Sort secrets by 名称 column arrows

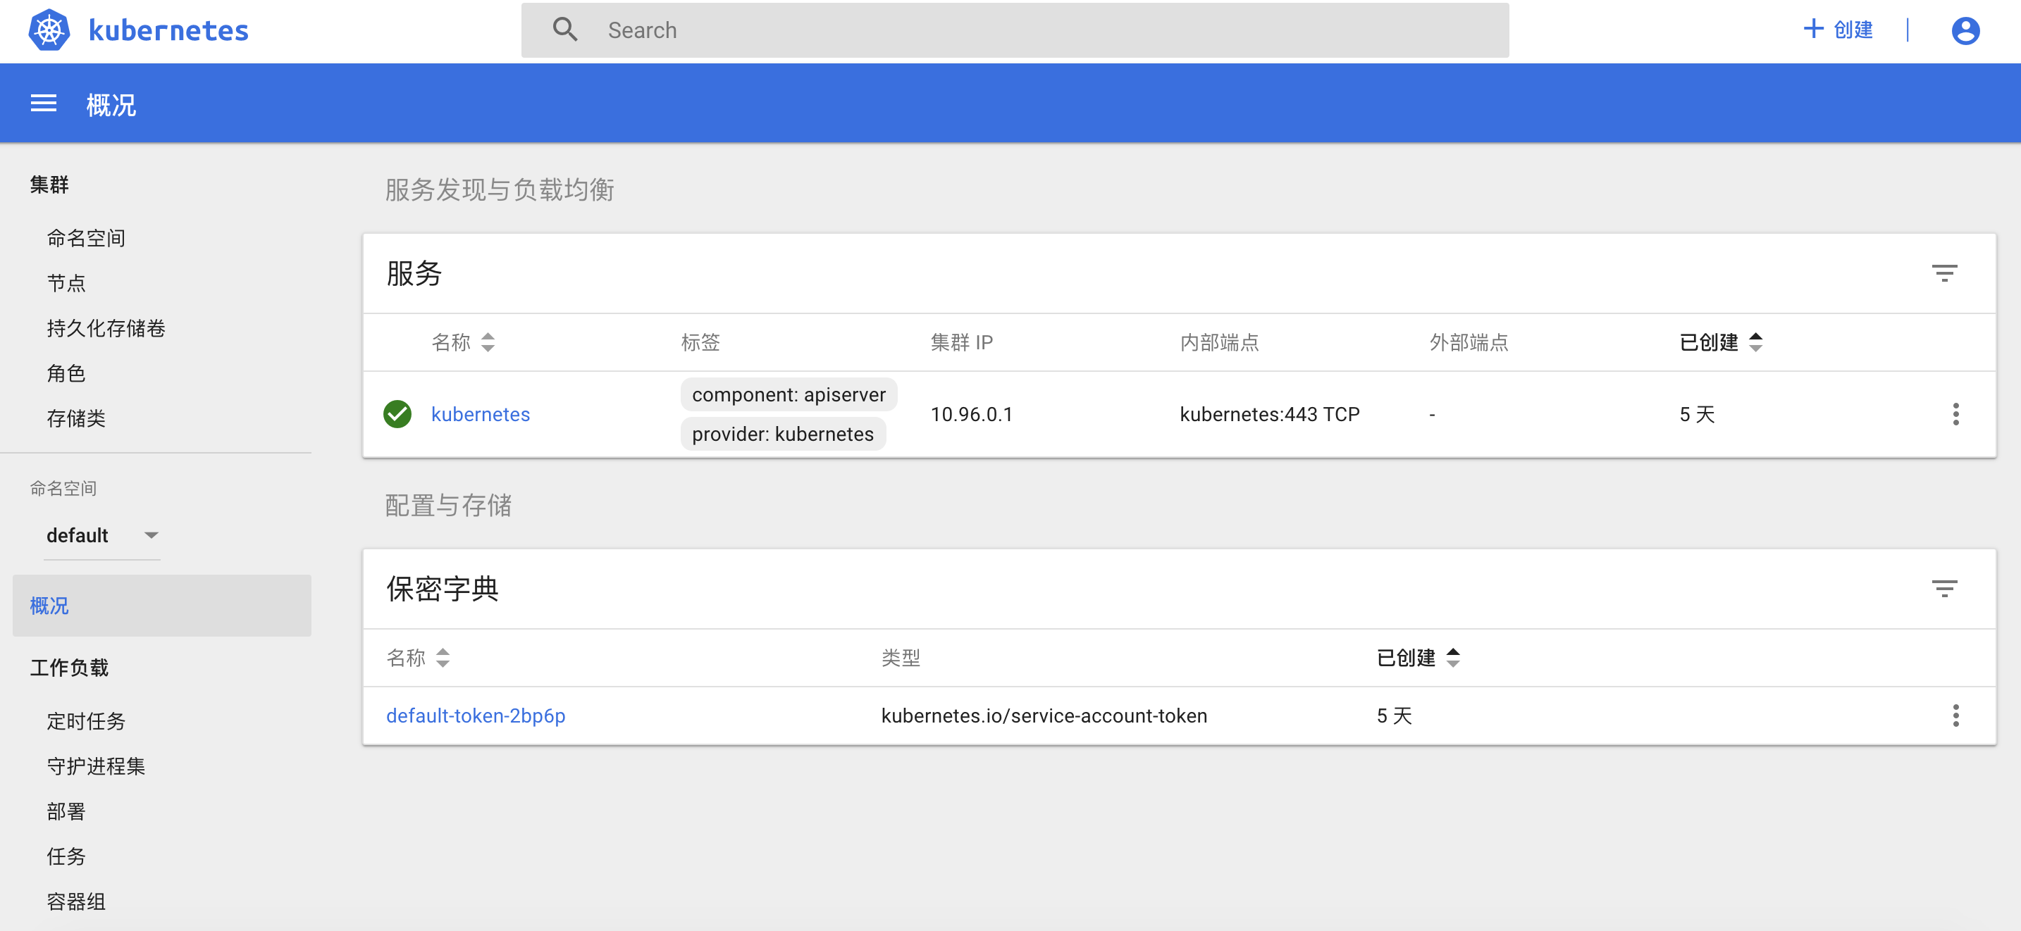[x=443, y=657]
